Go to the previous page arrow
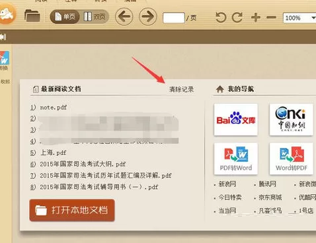The width and height of the screenshot is (316, 243). tap(124, 17)
